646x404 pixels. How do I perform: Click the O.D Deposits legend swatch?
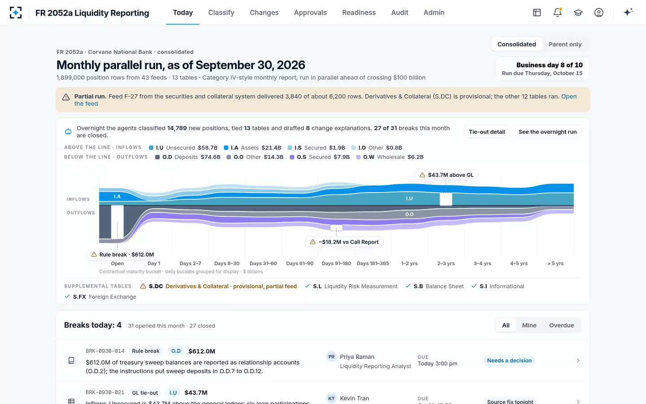pos(157,157)
